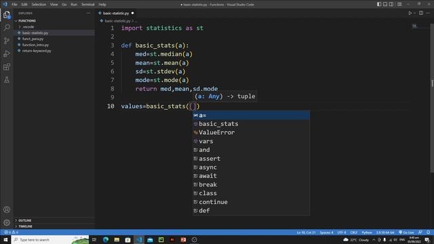Toggle the secondary side bar layout

click(391, 4)
